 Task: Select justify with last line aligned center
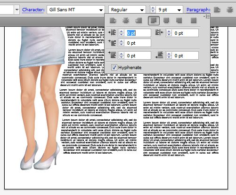coord(166,21)
